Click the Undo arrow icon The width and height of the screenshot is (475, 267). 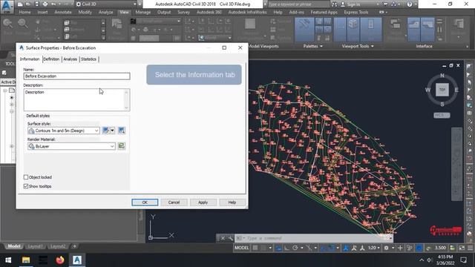53,4
